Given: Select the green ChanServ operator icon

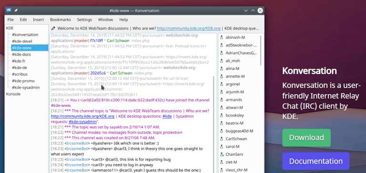Looking at the screenshot, I should click(x=222, y=154).
